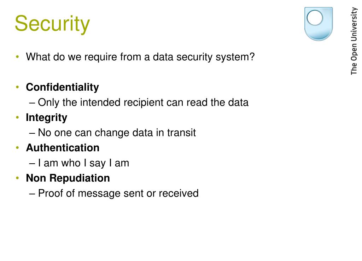Click the word 'transit' in Integrity description
The width and height of the screenshot is (362, 261).
tap(181, 133)
